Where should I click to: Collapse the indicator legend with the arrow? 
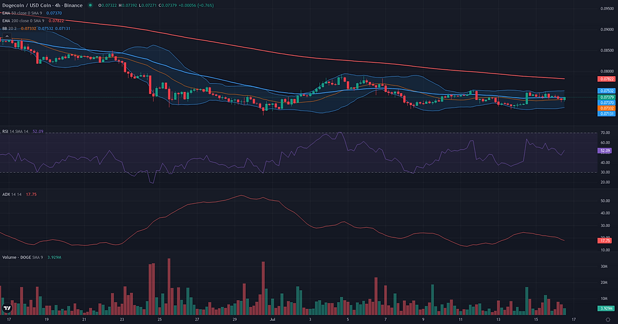click(x=7, y=36)
